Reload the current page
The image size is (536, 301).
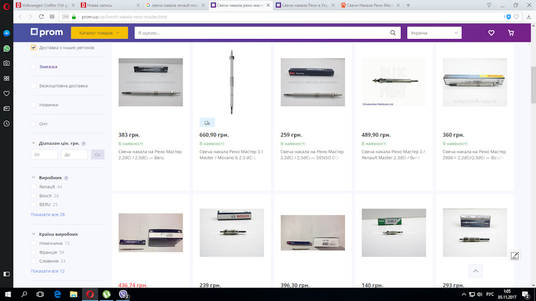41,17
